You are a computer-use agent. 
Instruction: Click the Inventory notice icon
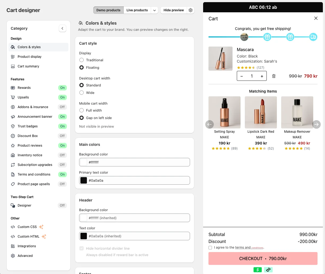pyautogui.click(x=13, y=155)
